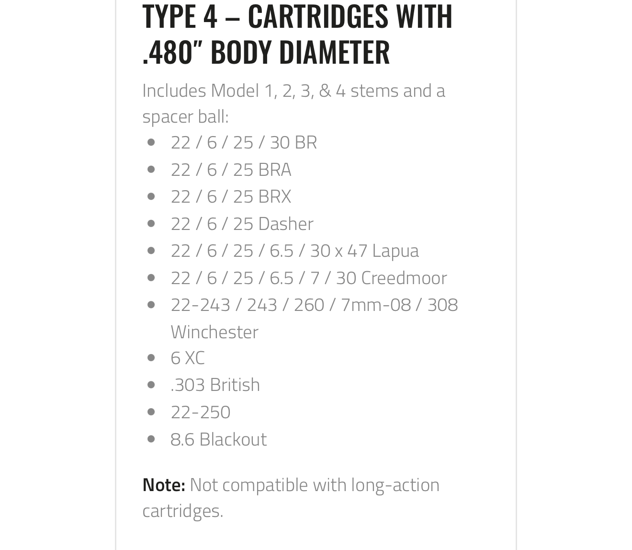Select the '308 Winchester' cartridge line

point(314,318)
